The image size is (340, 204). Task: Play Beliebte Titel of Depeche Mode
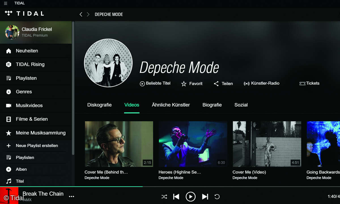click(155, 84)
